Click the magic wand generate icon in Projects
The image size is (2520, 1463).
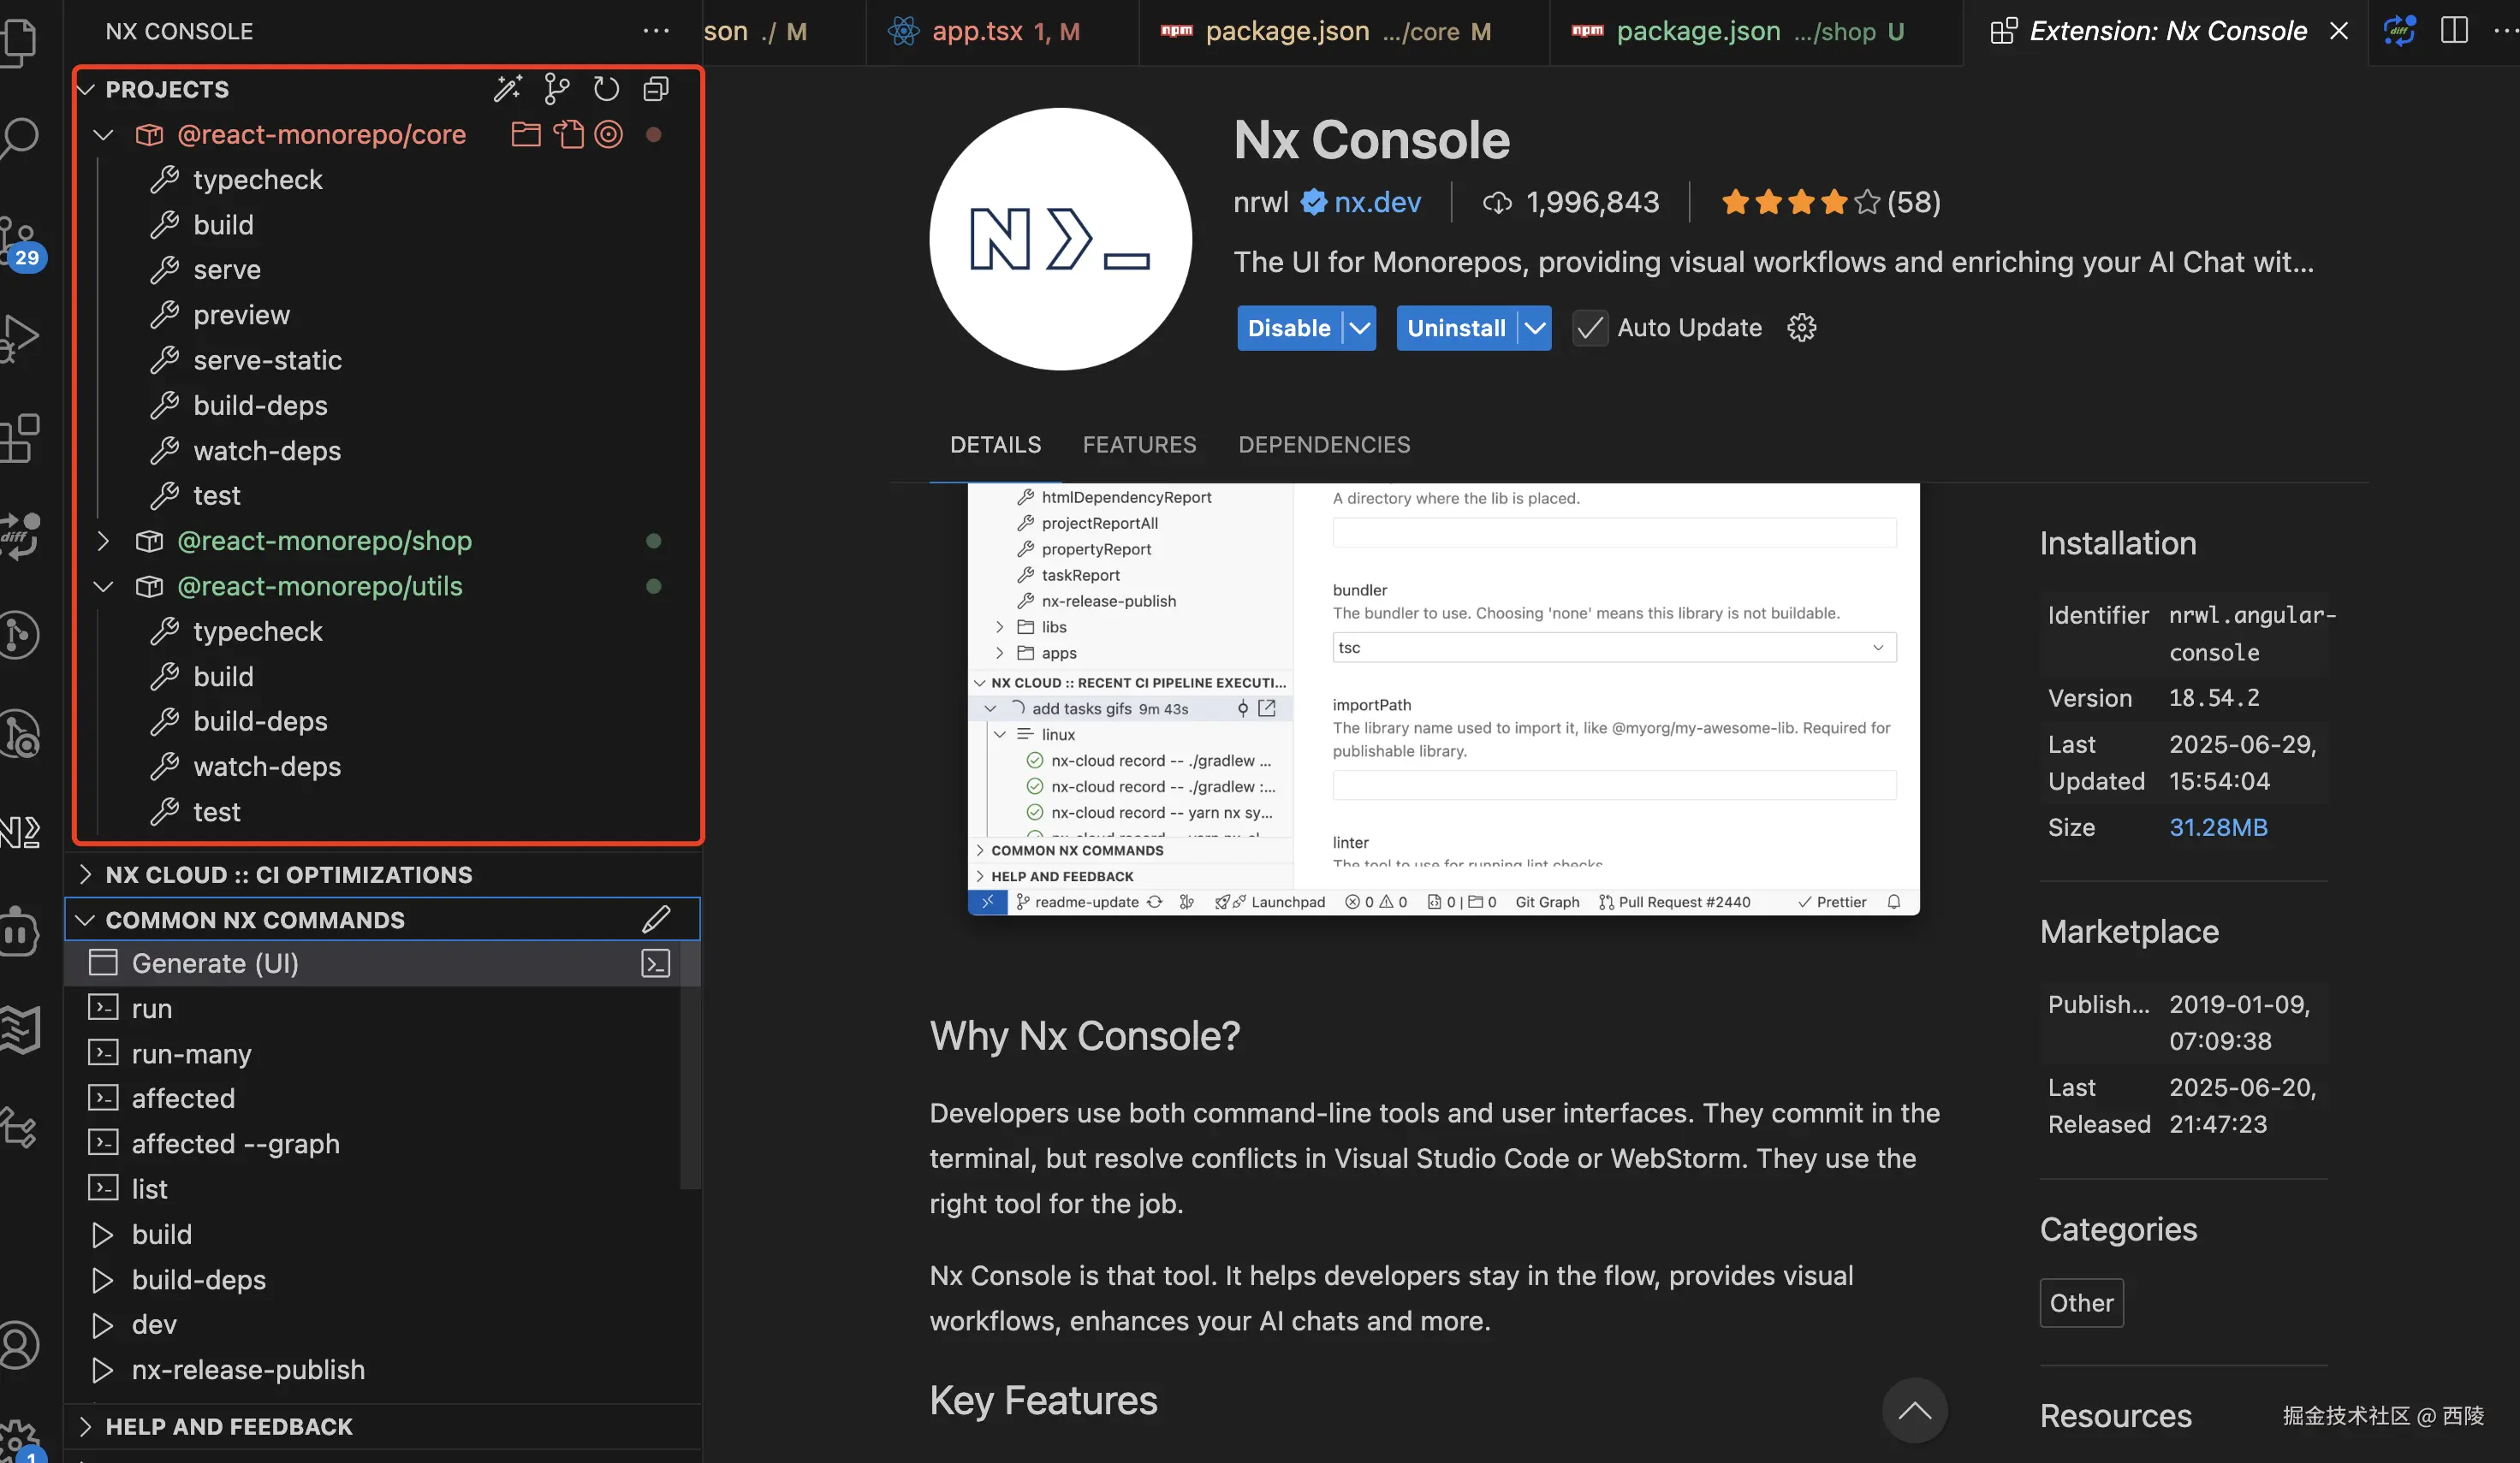(x=507, y=89)
